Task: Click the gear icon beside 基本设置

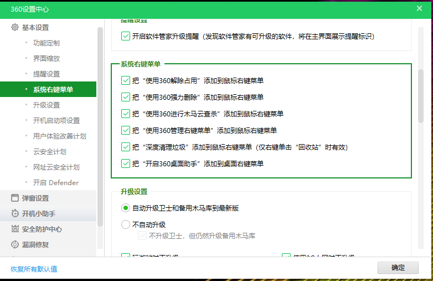Action: tap(14, 27)
